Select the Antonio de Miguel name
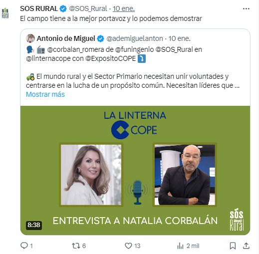 pyautogui.click(x=66, y=38)
